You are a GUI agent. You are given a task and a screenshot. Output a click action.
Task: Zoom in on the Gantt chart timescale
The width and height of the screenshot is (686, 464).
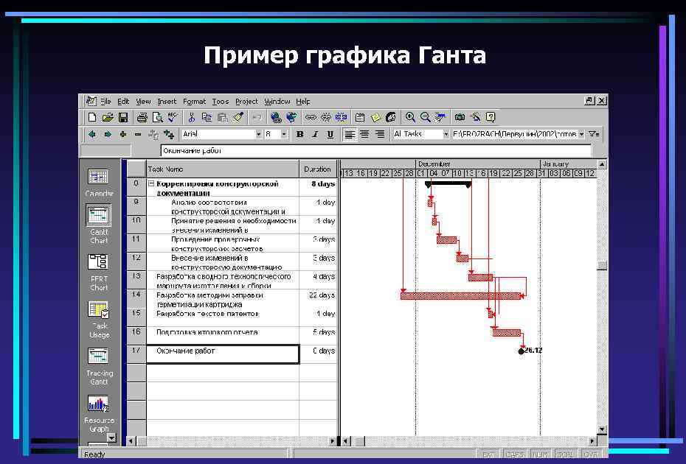(411, 116)
